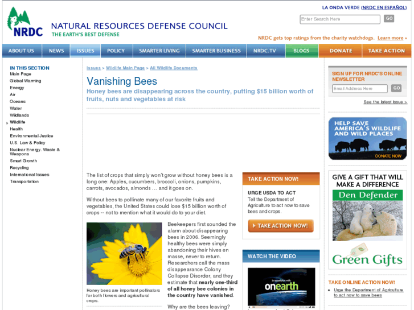Click Help Save America's Wildlife banner
The image size is (414, 310).
tap(367, 139)
